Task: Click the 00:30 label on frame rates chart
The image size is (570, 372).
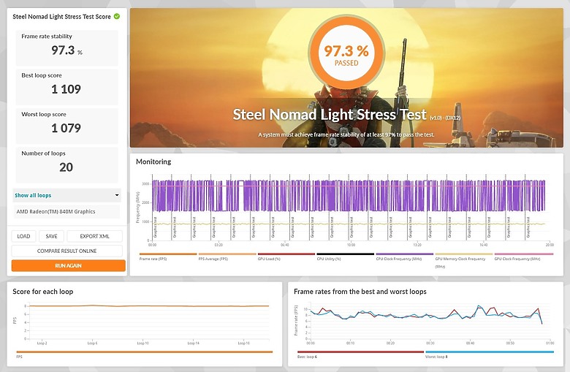Action: tap(430, 343)
